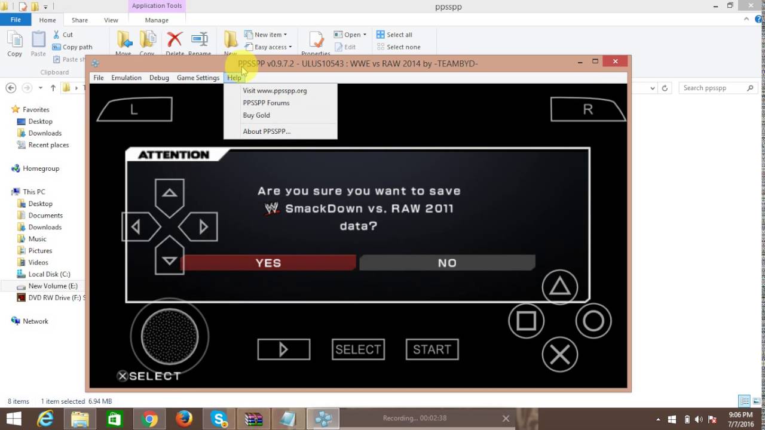Screen dimensions: 765x430
Task: Click the START overlay button
Action: (x=432, y=349)
